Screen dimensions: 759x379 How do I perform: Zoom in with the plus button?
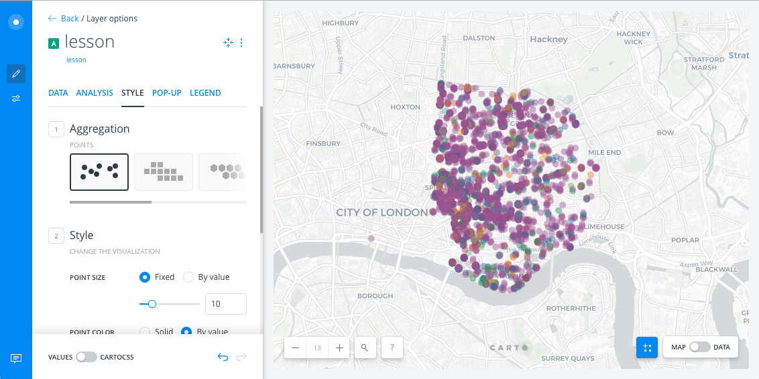pos(339,348)
